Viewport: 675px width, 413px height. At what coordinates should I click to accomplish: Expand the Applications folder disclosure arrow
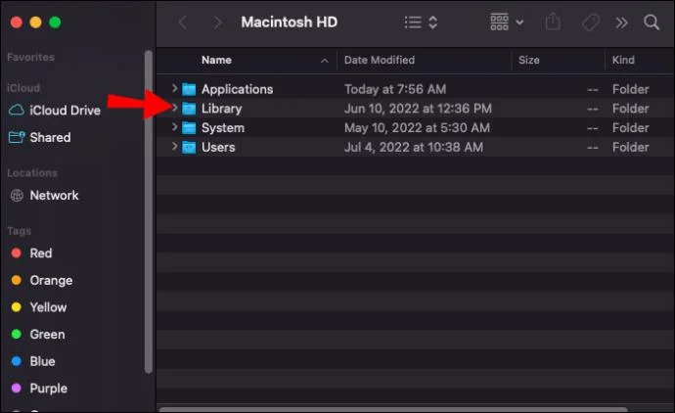coord(174,88)
